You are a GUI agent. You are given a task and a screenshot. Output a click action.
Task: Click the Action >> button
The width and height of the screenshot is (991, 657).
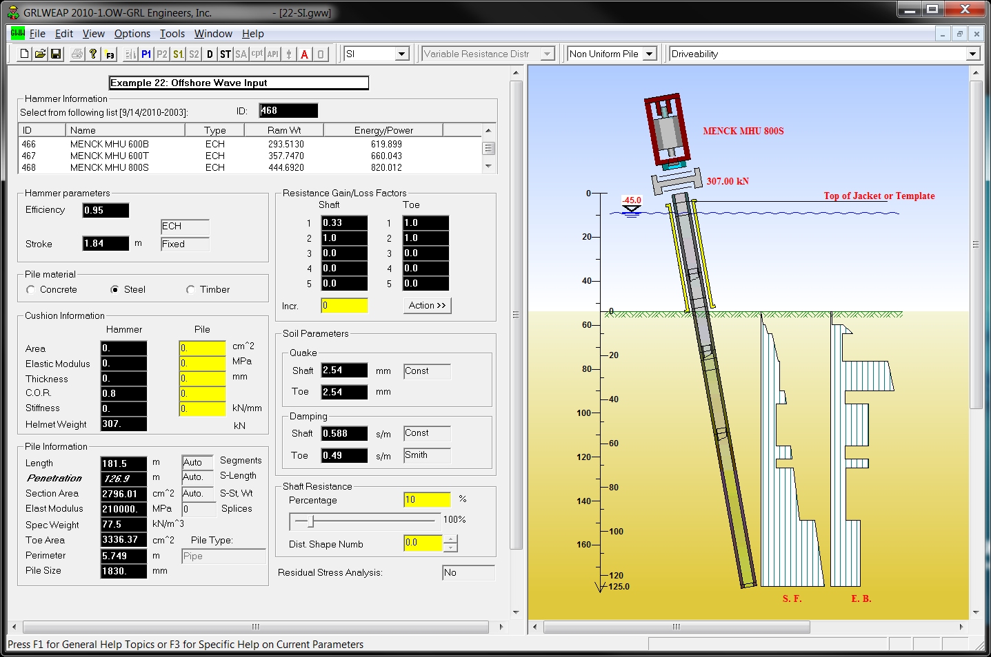[x=428, y=305]
